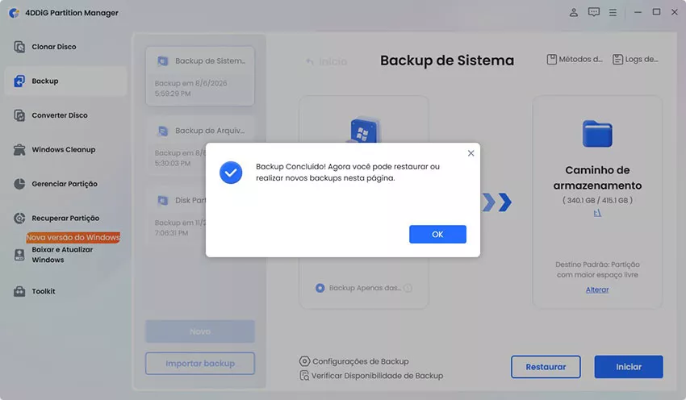Image resolution: width=686 pixels, height=400 pixels.
Task: Open Verificar Disponibilidade de Backup
Action: (371, 376)
